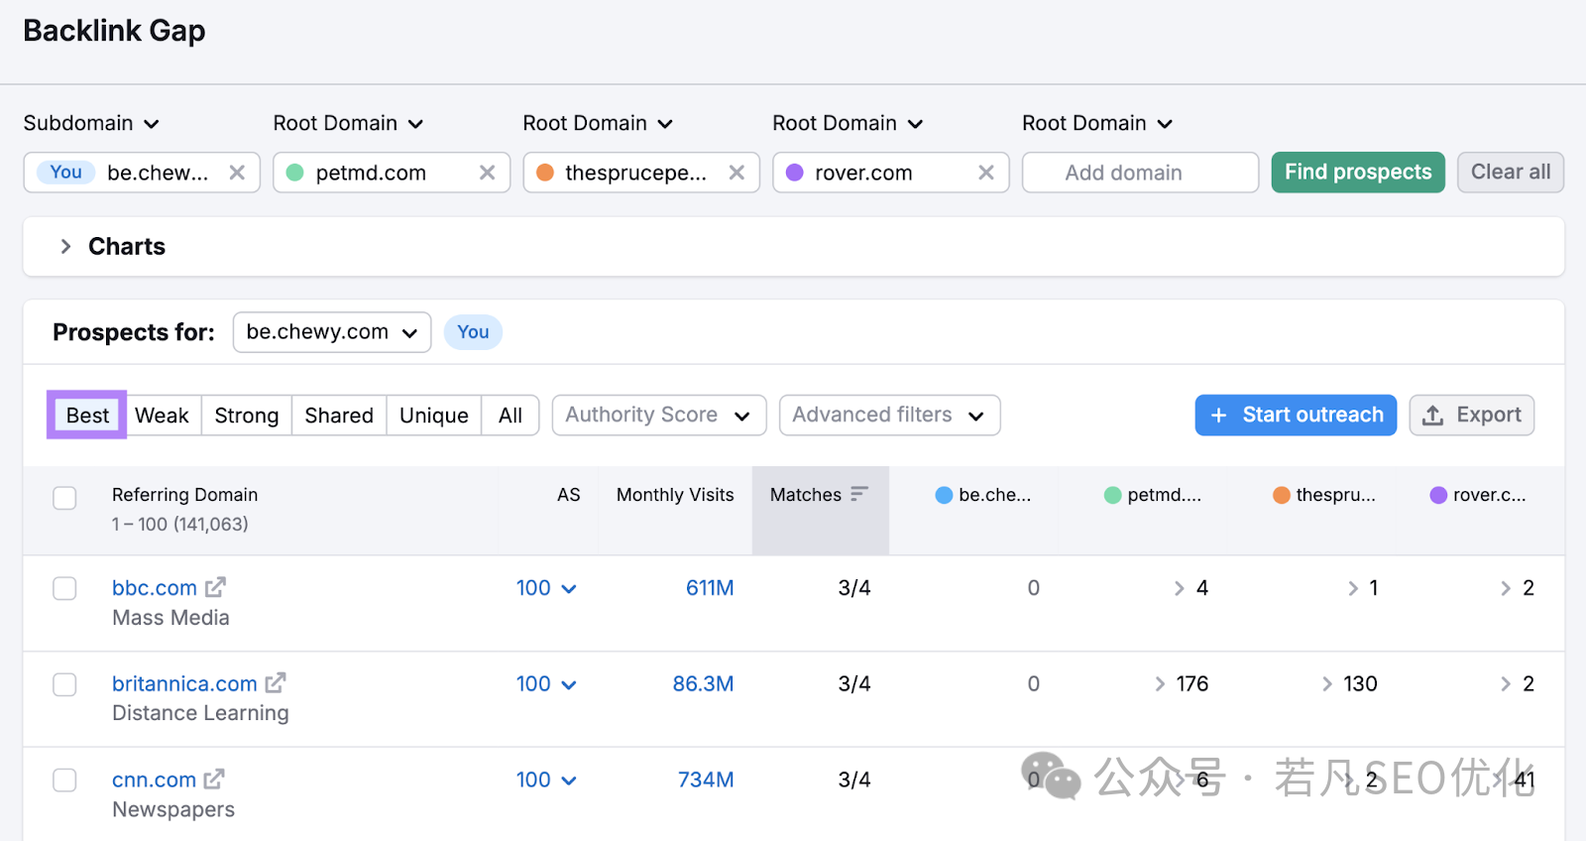The image size is (1586, 841).
Task: Open bbc.com external link icon
Action: click(215, 587)
